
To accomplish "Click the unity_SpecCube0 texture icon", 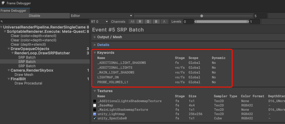I will click(x=95, y=118).
